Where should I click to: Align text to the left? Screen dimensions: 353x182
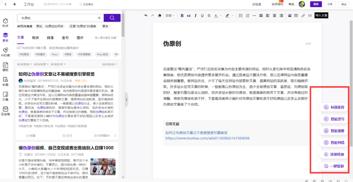pos(268,16)
